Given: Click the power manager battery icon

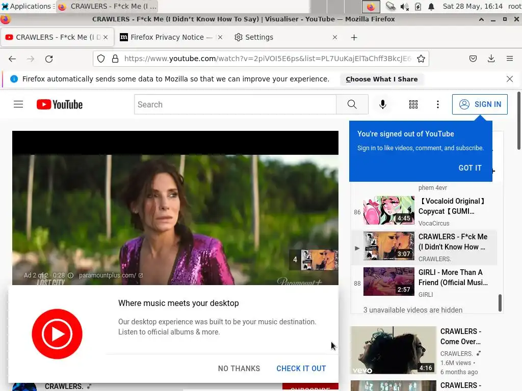Looking at the screenshot, I should pyautogui.click(x=418, y=6).
